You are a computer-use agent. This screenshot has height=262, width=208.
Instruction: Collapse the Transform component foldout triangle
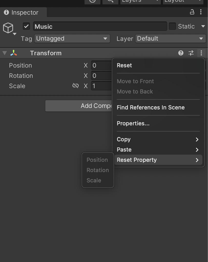pyautogui.click(x=4, y=53)
